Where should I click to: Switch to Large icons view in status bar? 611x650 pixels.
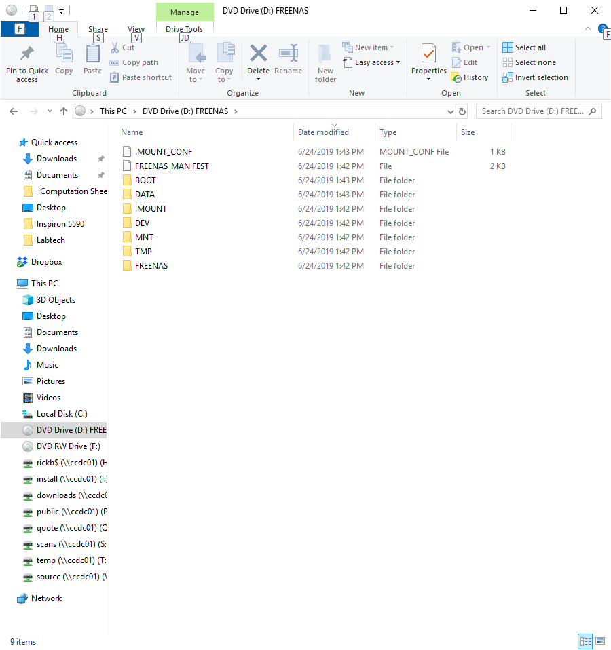pos(600,641)
